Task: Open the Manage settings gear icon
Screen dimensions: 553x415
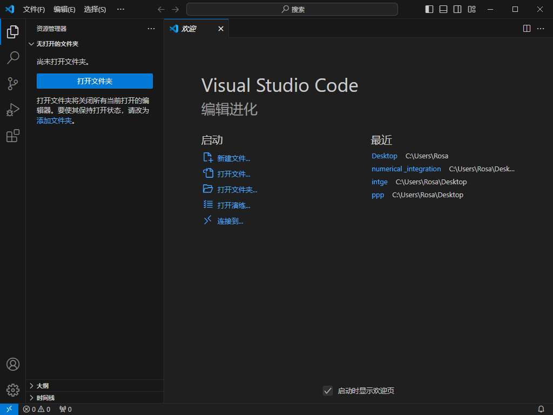Action: click(x=13, y=390)
